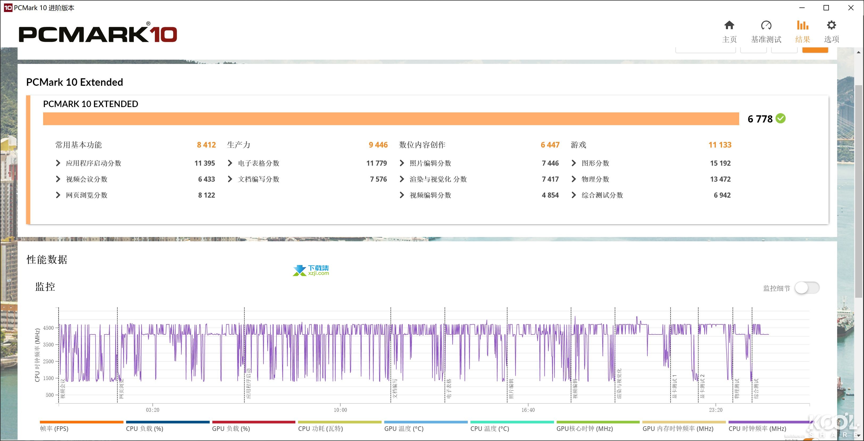Screen dimensions: 864x441
Task: Click the 照片编辑 marker on the chart
Action: [x=511, y=389]
